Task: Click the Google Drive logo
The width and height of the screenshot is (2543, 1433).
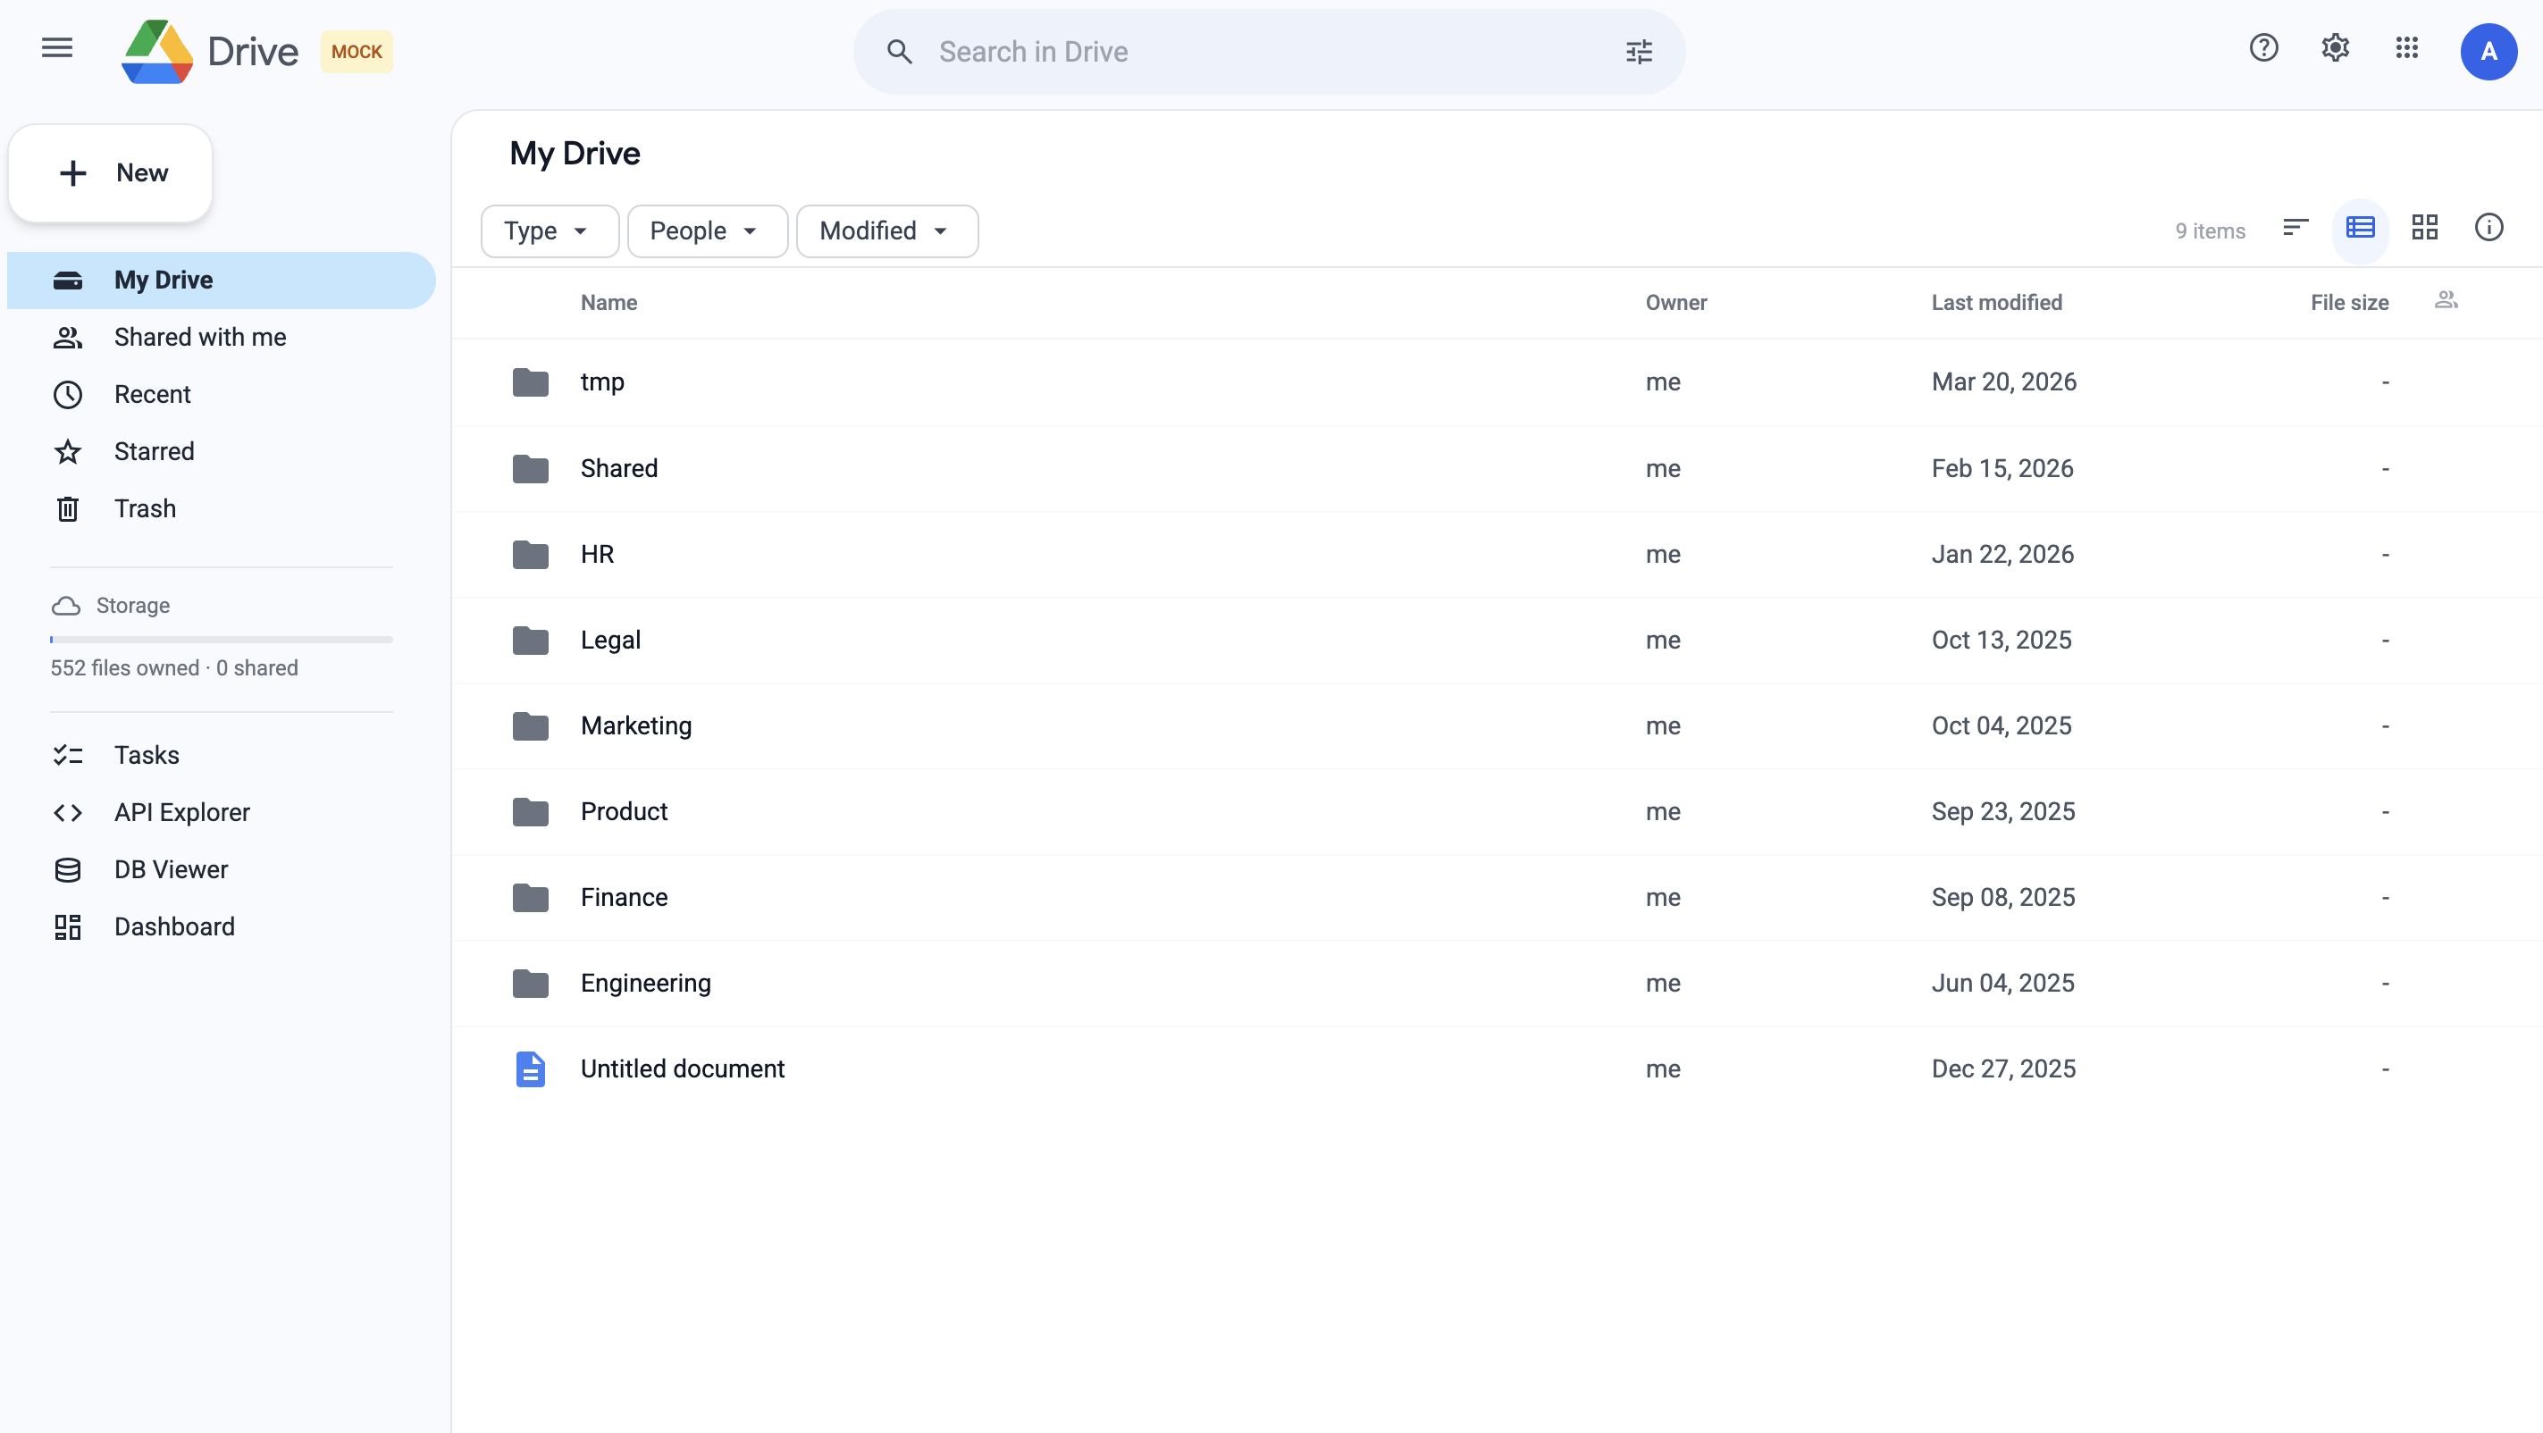Action: 157,51
